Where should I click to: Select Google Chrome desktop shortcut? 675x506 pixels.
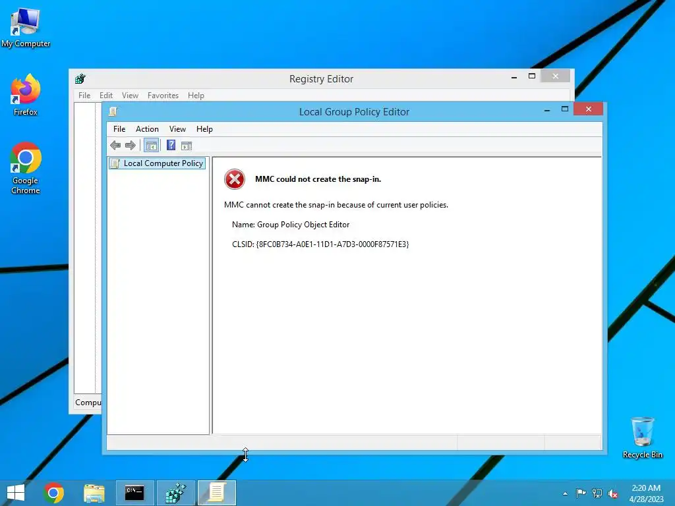click(x=26, y=168)
